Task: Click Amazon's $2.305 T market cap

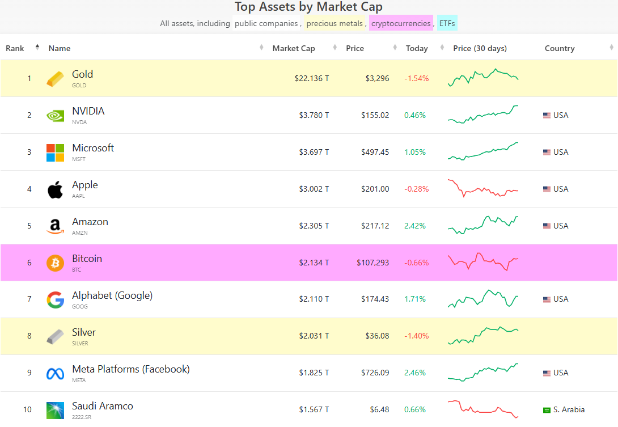Action: point(314,226)
